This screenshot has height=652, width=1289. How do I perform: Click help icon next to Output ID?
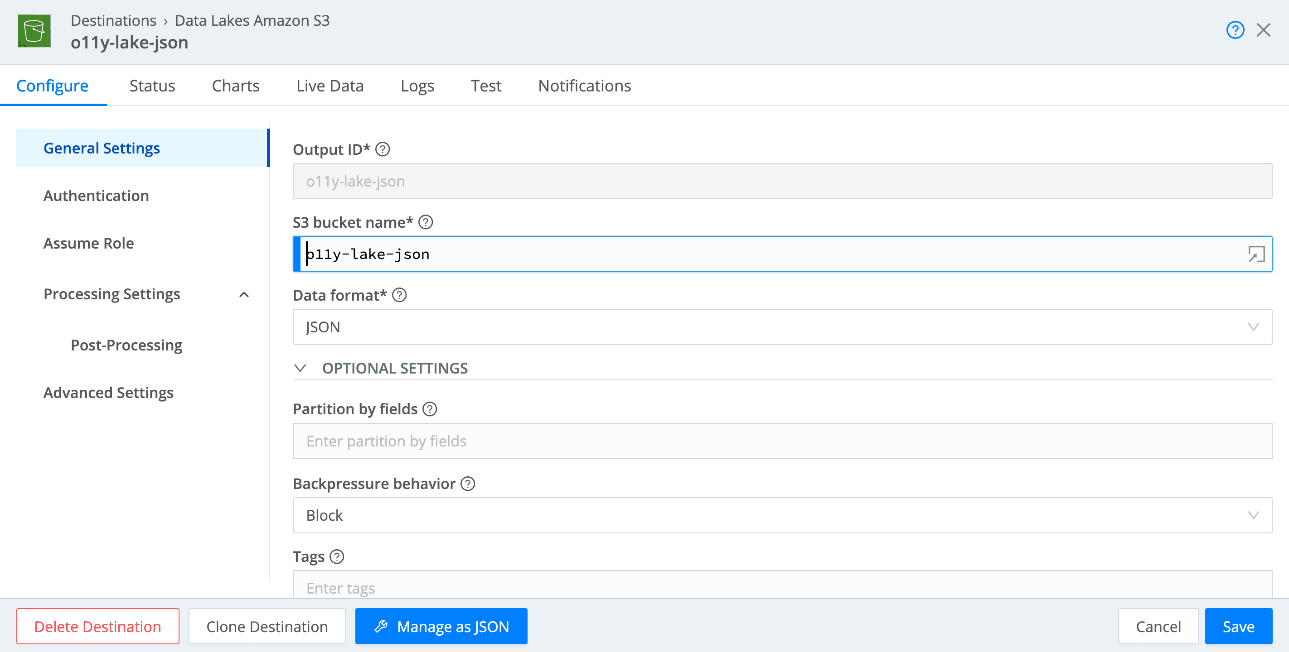pyautogui.click(x=383, y=149)
